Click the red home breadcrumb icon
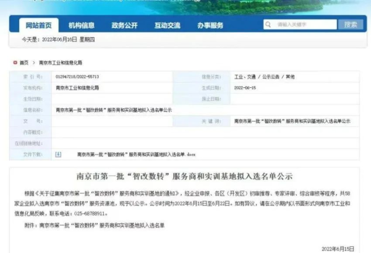371x253 pixels. [x=15, y=62]
